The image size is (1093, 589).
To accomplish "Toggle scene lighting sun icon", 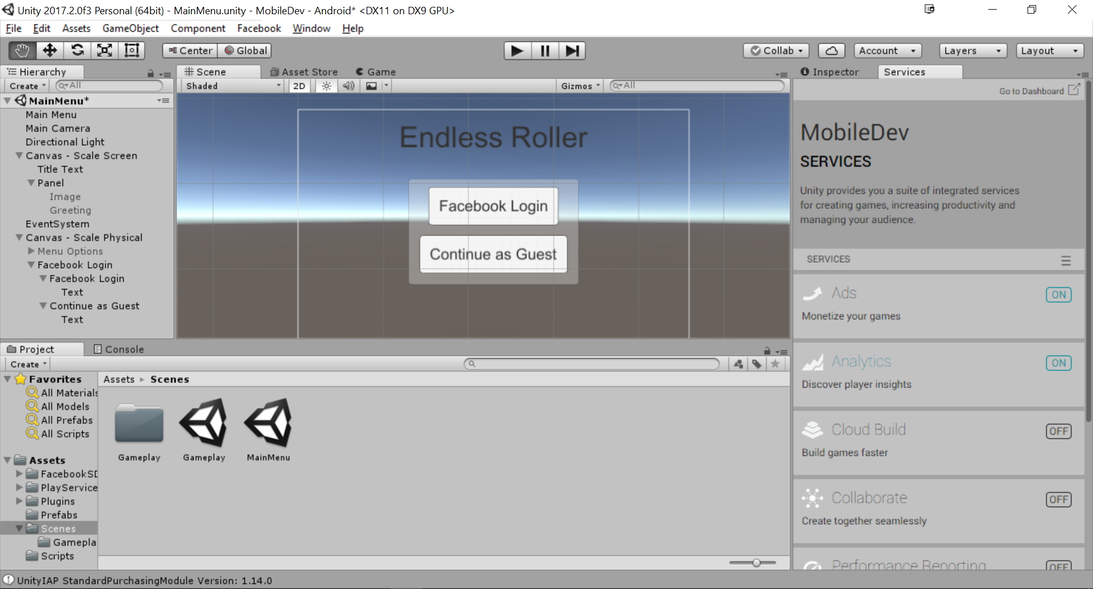I will click(326, 86).
